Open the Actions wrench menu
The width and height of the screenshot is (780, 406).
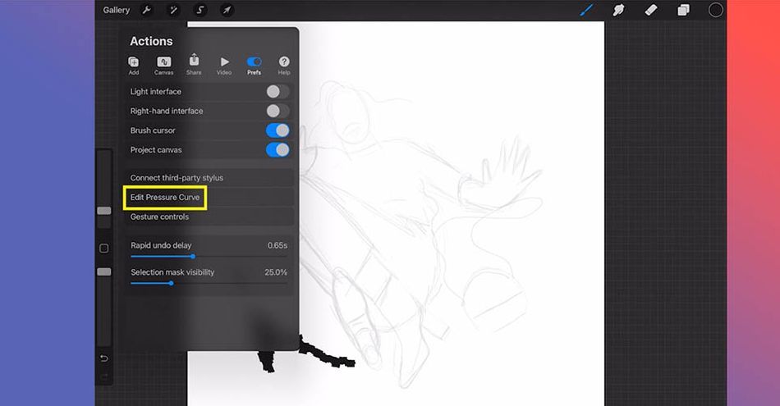146,10
